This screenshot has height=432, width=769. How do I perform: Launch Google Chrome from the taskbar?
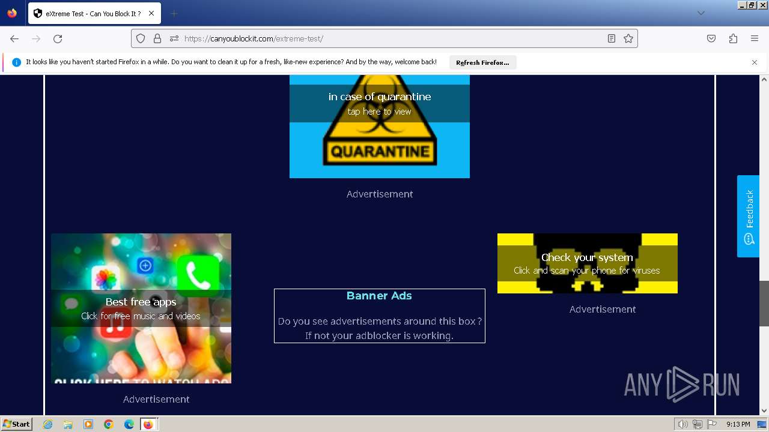pyautogui.click(x=109, y=424)
